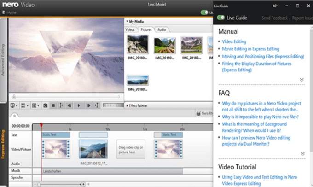Click the timecode field 00:00:00:00
This screenshot has height=187, width=313.
coord(21,126)
